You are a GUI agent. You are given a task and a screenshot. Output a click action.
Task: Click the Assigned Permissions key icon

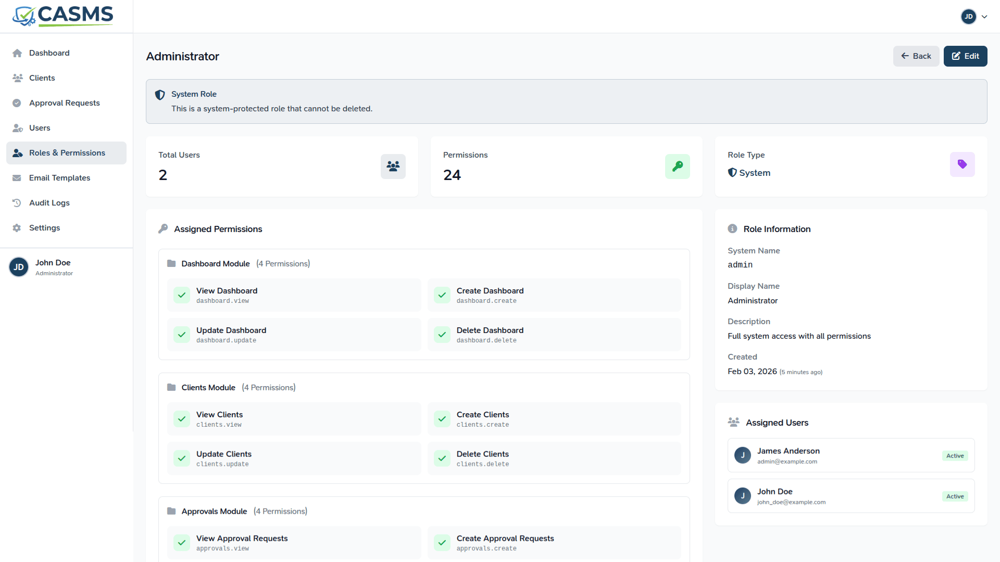click(x=163, y=229)
